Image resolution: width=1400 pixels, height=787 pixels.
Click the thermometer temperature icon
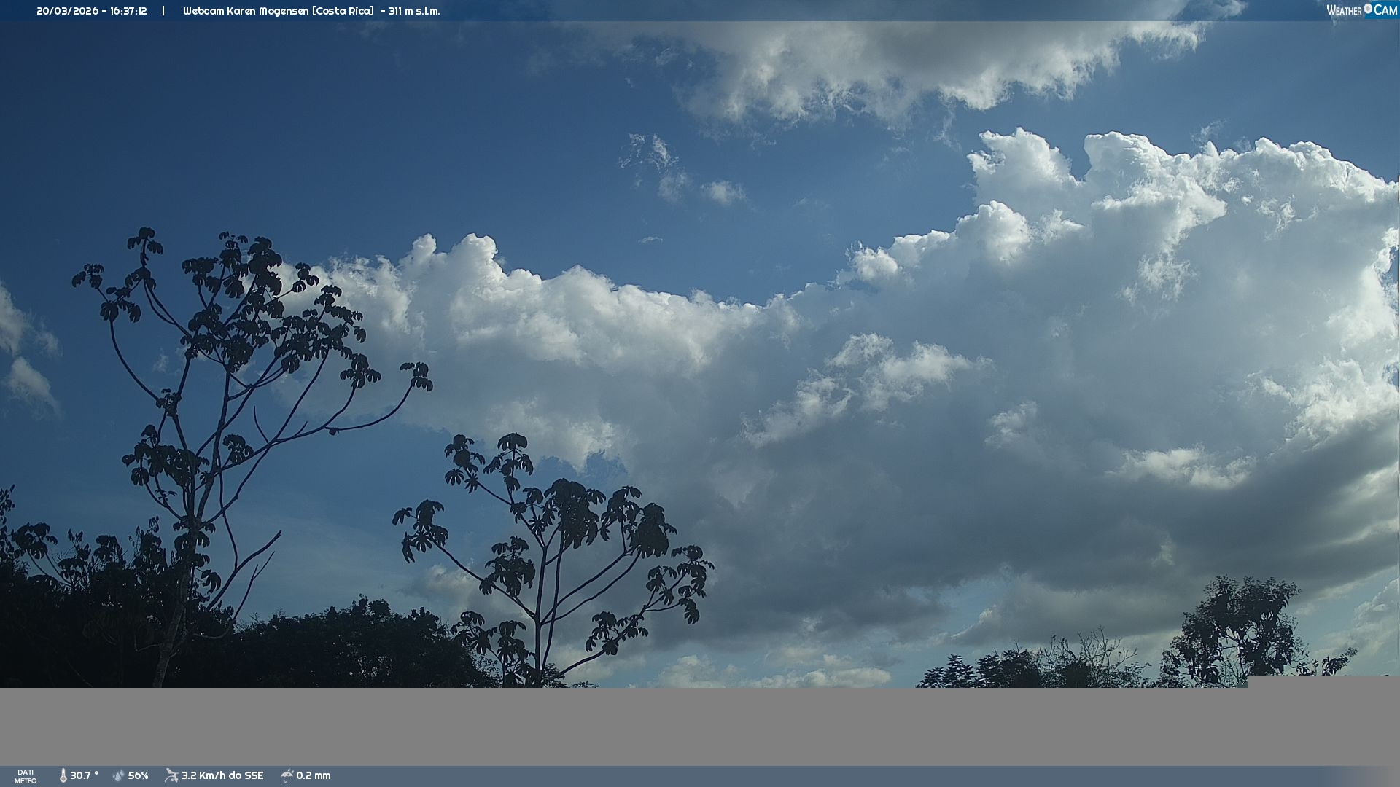coord(63,775)
